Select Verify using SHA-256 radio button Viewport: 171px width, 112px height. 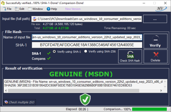pos(85,51)
